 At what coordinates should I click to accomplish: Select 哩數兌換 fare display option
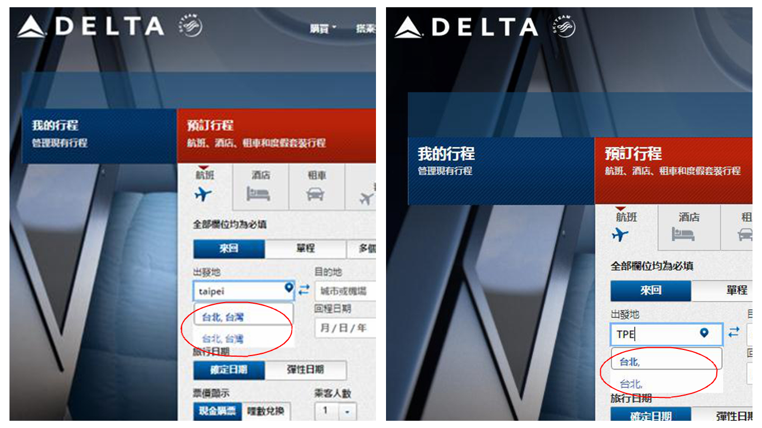(x=266, y=411)
